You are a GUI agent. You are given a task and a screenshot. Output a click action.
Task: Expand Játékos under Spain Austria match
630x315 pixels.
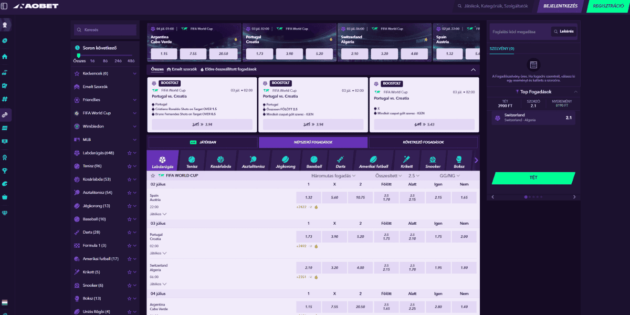(158, 214)
